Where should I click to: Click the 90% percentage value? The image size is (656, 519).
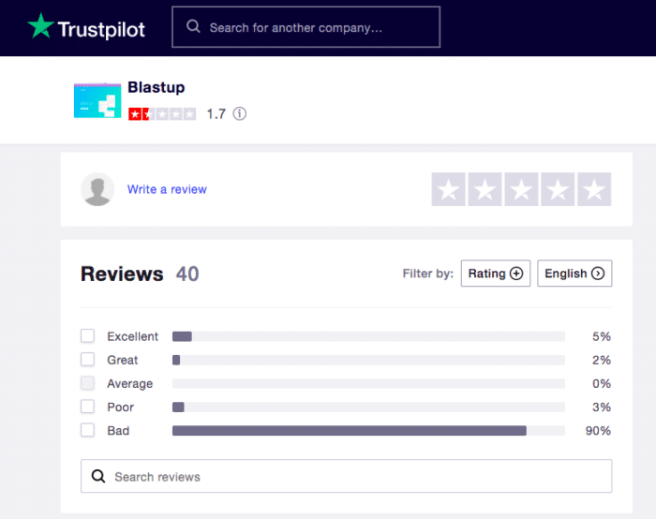click(598, 430)
